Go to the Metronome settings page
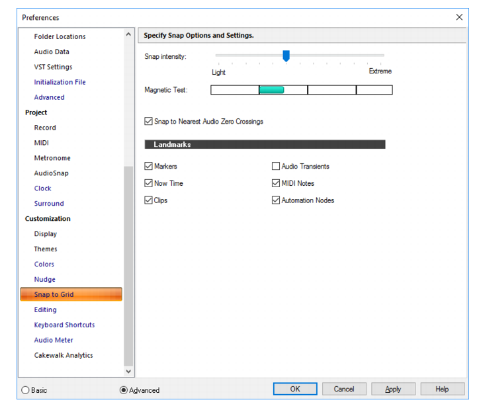 52,158
